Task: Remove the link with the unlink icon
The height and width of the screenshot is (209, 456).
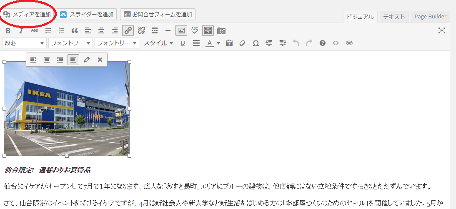Action: tap(141, 30)
